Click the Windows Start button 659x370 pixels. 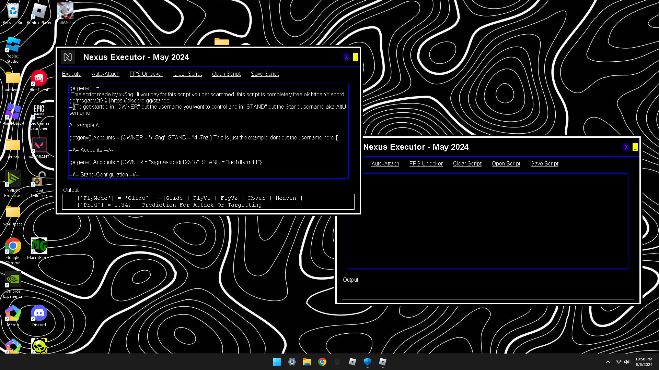coord(277,362)
